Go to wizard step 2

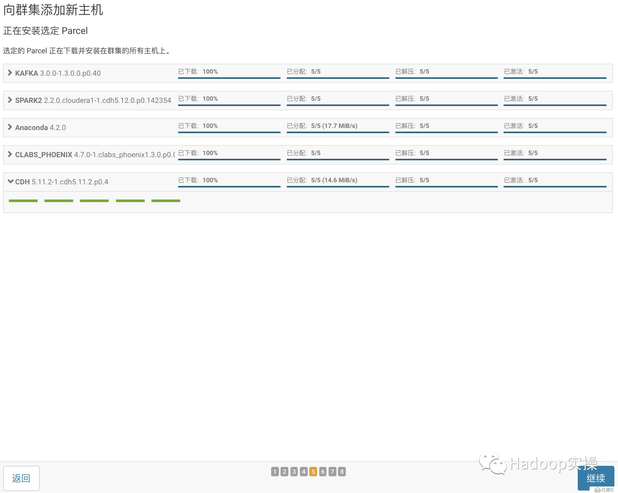pyautogui.click(x=284, y=472)
